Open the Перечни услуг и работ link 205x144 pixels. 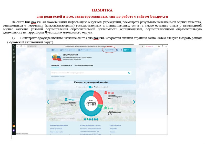pyautogui.click(x=57, y=132)
